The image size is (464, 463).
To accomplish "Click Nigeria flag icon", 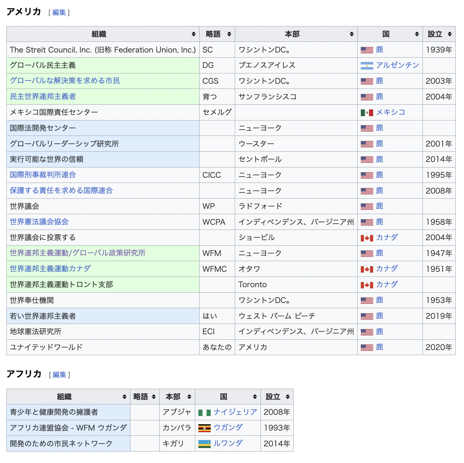I will pyautogui.click(x=204, y=412).
